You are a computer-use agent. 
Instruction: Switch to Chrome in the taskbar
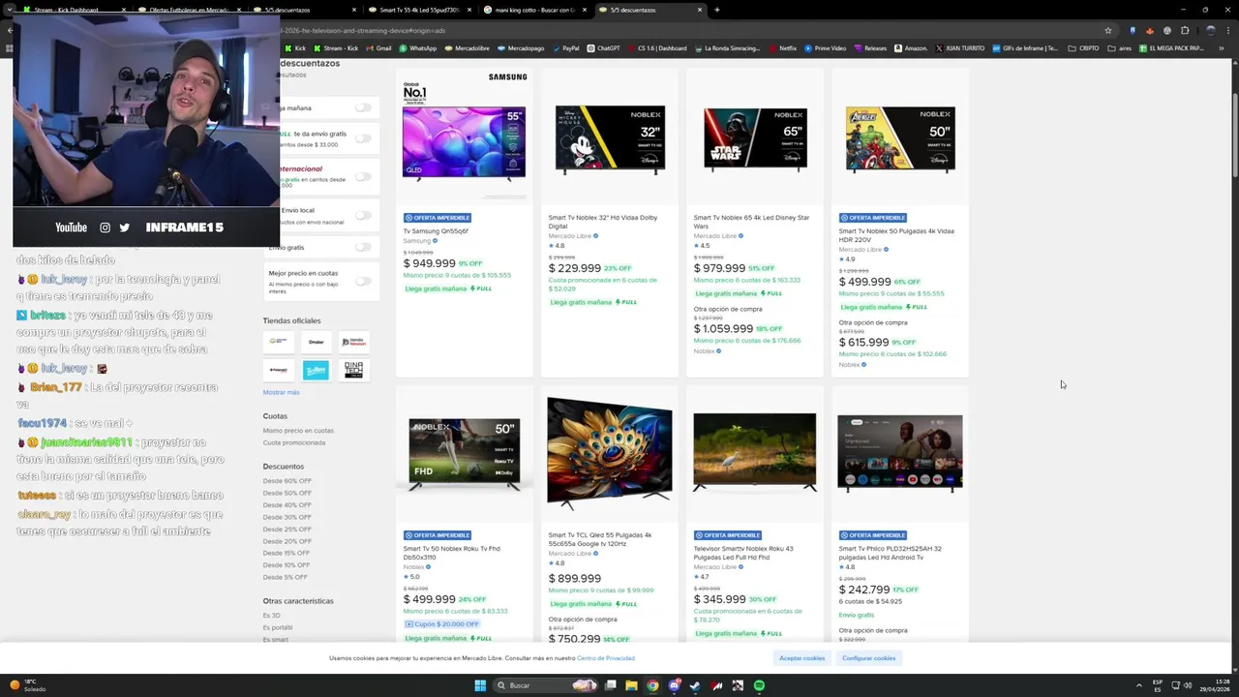click(x=652, y=685)
